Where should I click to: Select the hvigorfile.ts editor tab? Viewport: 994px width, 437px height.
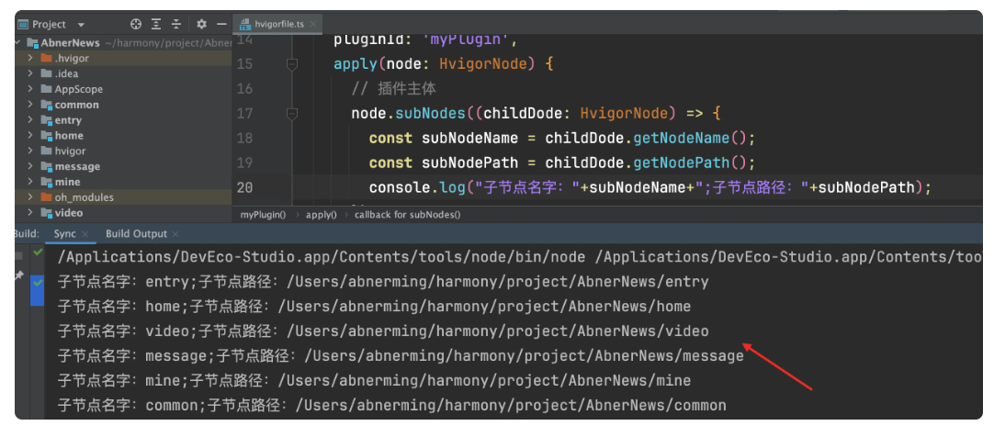click(274, 24)
